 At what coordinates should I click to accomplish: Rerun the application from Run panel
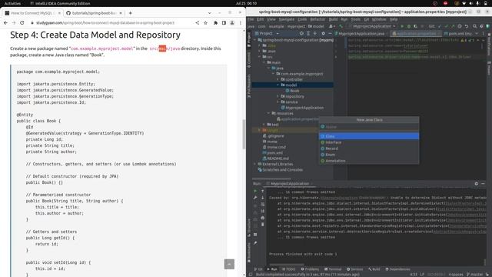coord(255,191)
